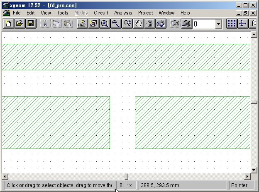The height and width of the screenshot is (192, 259).
Task: Click the horizontal scrollbar left arrow
Action: pyautogui.click(x=5, y=177)
